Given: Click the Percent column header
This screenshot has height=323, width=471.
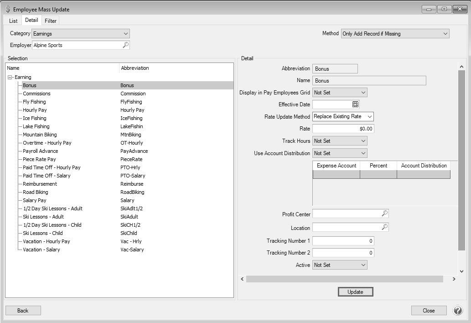Looking at the screenshot, I should click(378, 166).
